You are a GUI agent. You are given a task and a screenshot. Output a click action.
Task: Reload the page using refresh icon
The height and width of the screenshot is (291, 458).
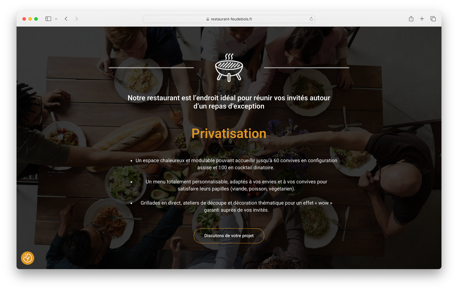click(x=311, y=19)
